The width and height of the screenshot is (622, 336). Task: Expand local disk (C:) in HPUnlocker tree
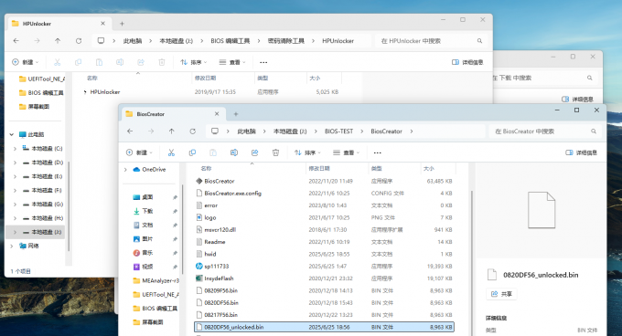tap(15, 149)
